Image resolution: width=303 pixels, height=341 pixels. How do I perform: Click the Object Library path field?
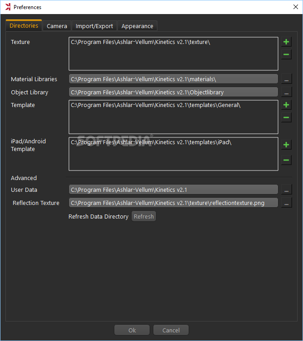(x=173, y=92)
